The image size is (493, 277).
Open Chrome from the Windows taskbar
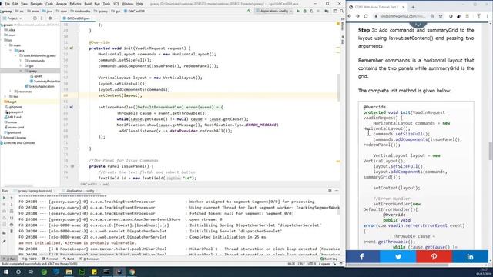click(x=132, y=272)
